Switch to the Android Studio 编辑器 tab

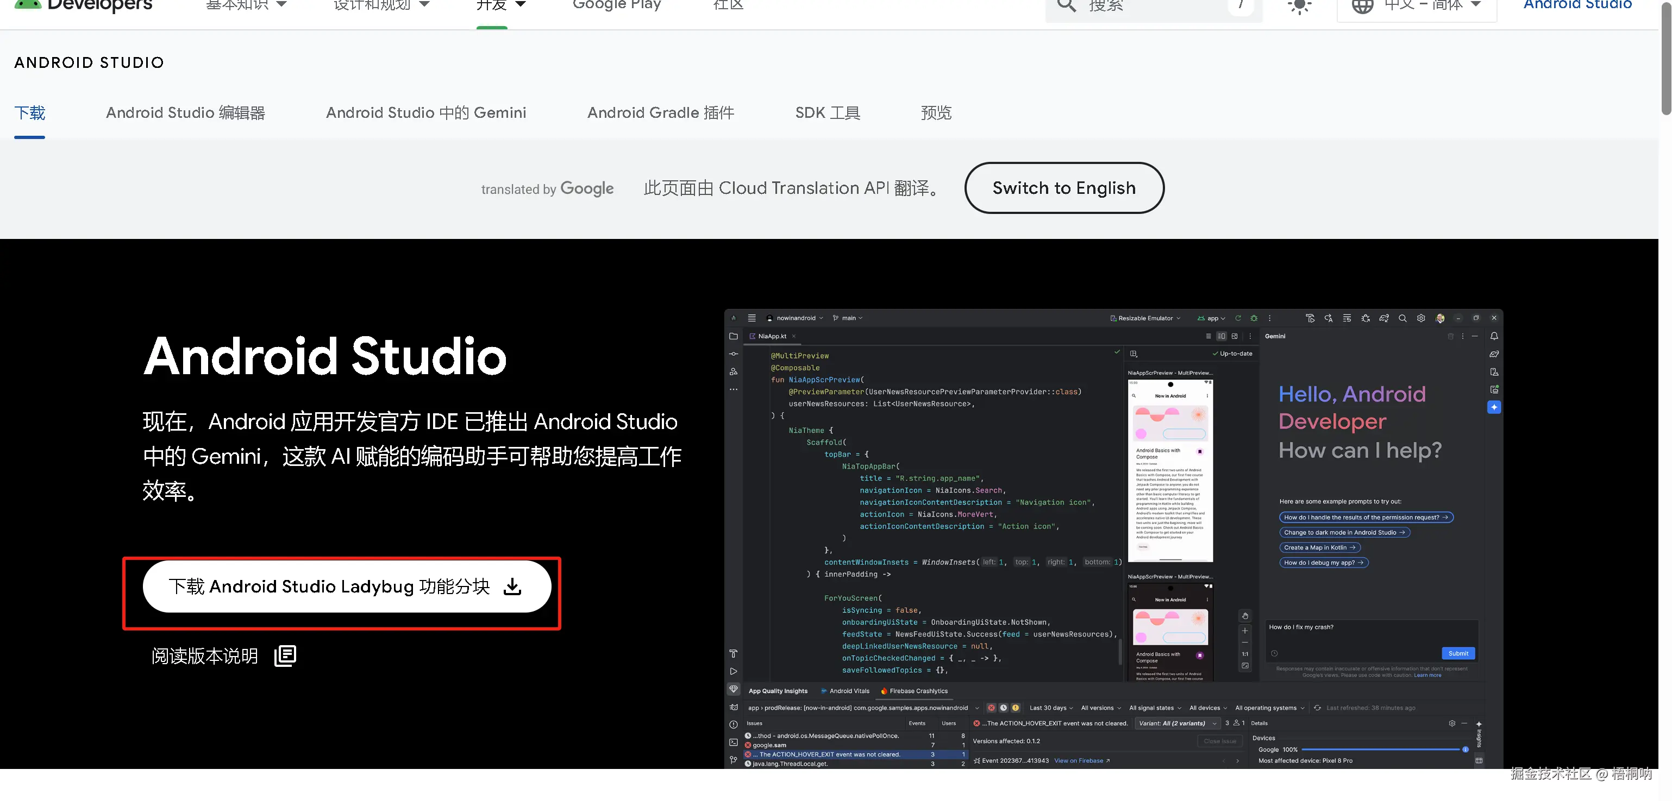(186, 113)
